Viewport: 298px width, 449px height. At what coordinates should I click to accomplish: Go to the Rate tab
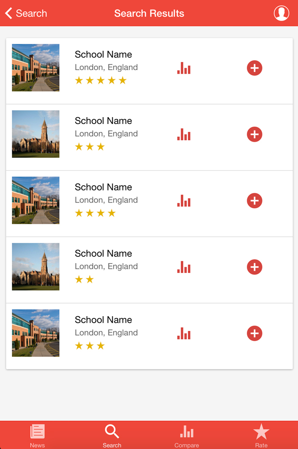pyautogui.click(x=261, y=436)
